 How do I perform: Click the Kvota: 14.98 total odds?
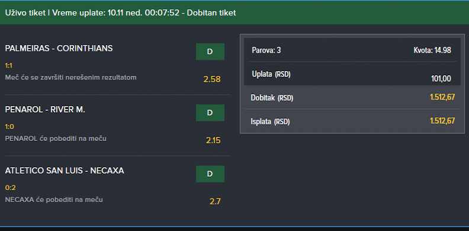pos(432,50)
